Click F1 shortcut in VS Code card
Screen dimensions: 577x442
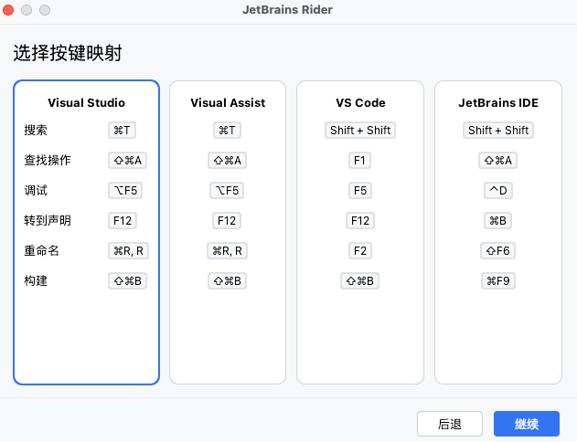[359, 160]
